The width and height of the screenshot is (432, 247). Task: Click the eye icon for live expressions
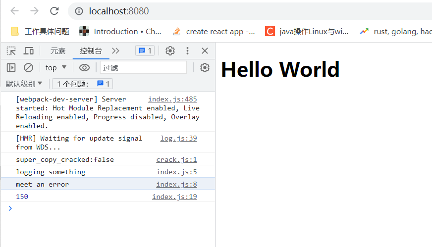point(84,68)
